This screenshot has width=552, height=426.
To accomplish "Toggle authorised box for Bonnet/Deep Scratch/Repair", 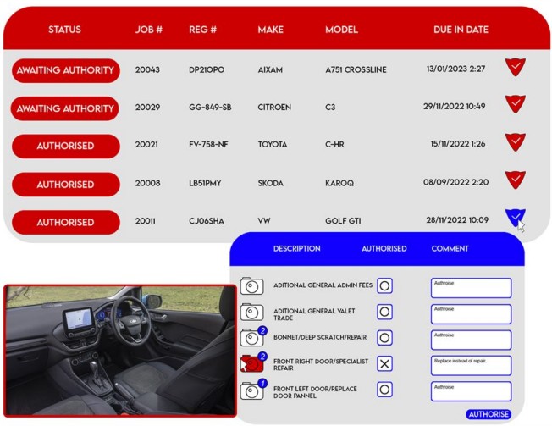I will point(384,338).
